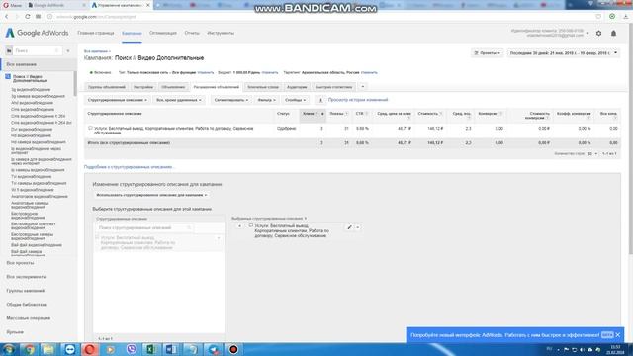Open the "Структурированные описания" dropdown

[x=117, y=100]
